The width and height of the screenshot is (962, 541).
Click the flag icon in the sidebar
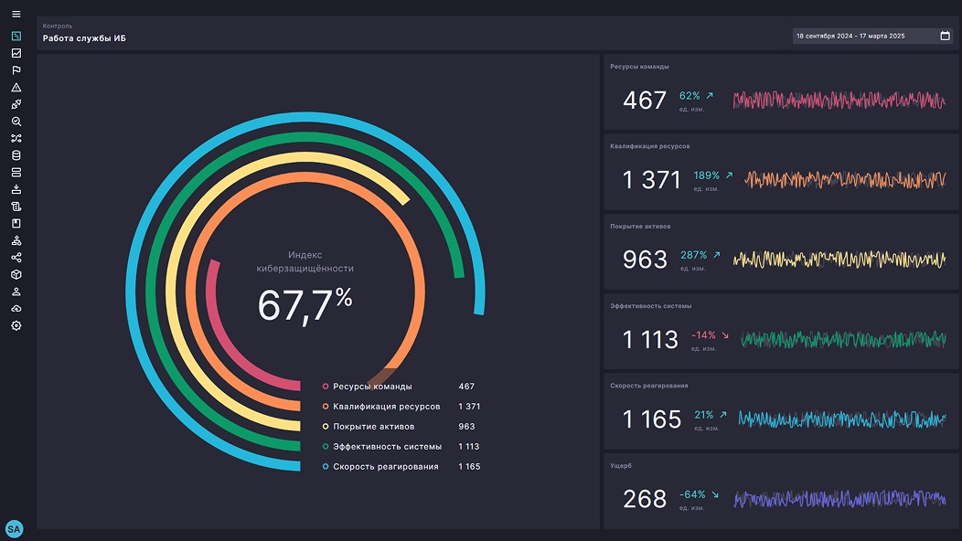pos(16,70)
